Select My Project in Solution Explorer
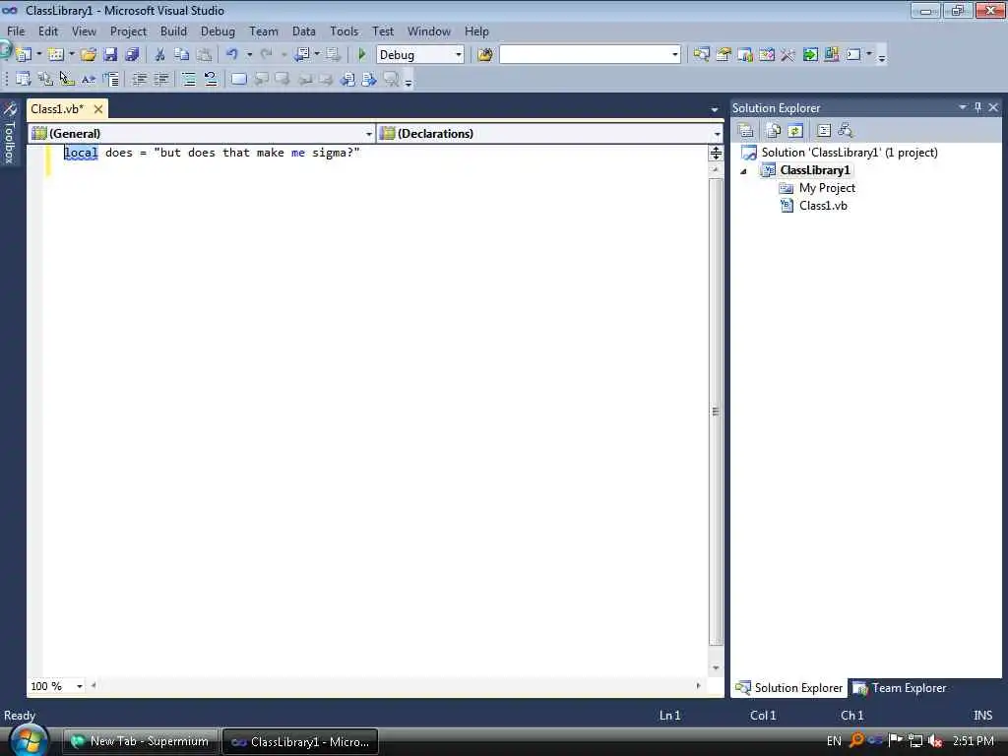The image size is (1008, 756). 817,188
